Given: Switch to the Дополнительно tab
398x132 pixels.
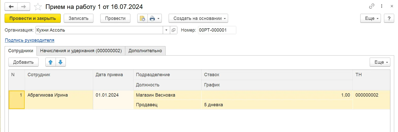Looking at the screenshot, I should pos(145,51).
